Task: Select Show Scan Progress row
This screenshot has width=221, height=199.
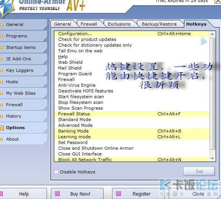Action: 132,108
